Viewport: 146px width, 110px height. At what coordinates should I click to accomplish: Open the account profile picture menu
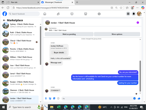tap(139, 14)
